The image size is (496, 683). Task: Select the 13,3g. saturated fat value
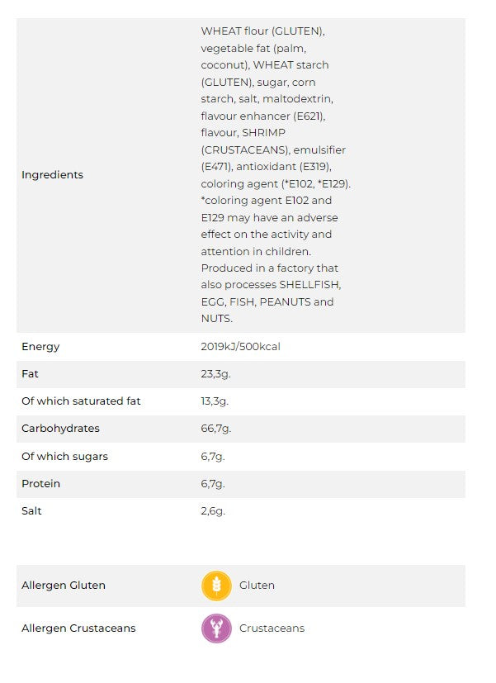(215, 401)
